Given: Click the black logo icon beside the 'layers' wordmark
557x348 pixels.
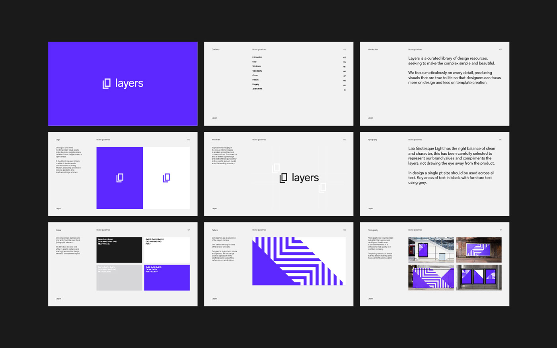Looking at the screenshot, I should 283,178.
